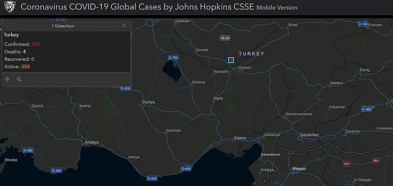Click the Aleppo city label
This screenshot has width=393, height=186.
[299, 169]
